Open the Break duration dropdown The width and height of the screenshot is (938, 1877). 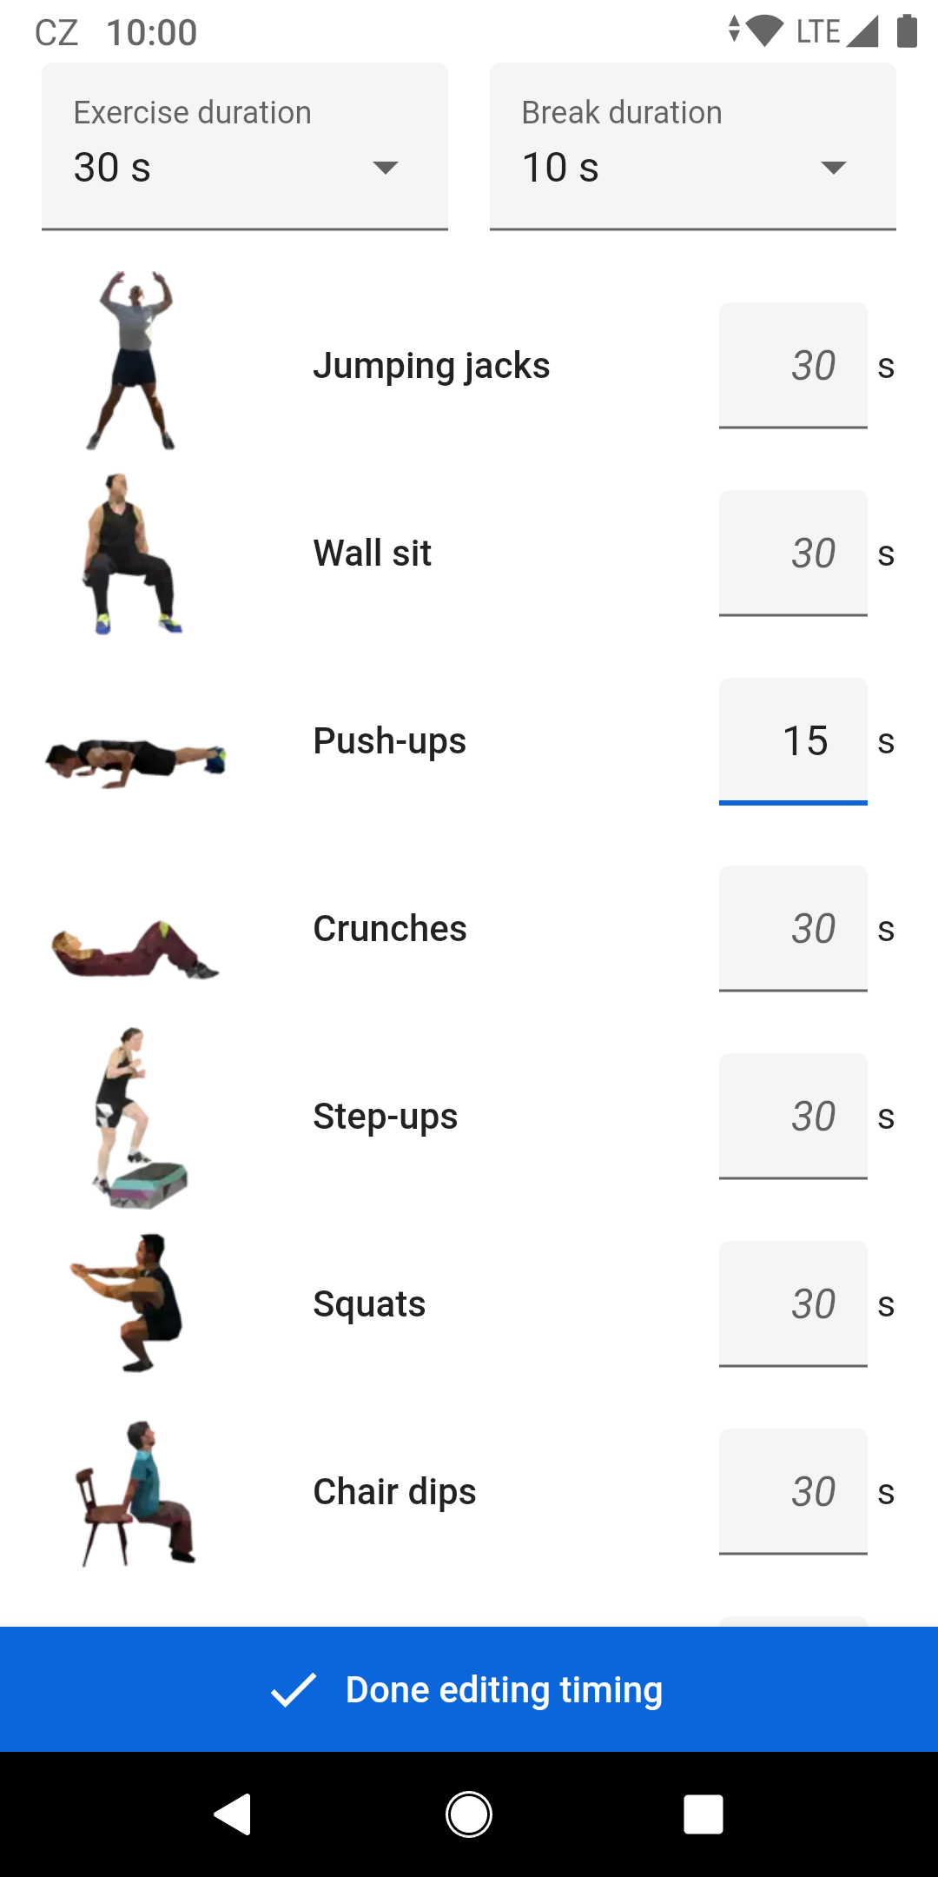[692, 146]
